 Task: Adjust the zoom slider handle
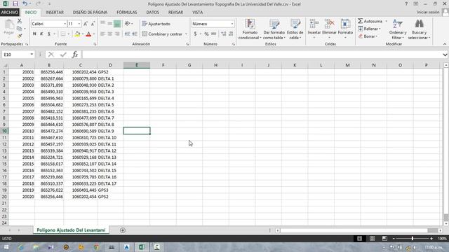(413, 238)
